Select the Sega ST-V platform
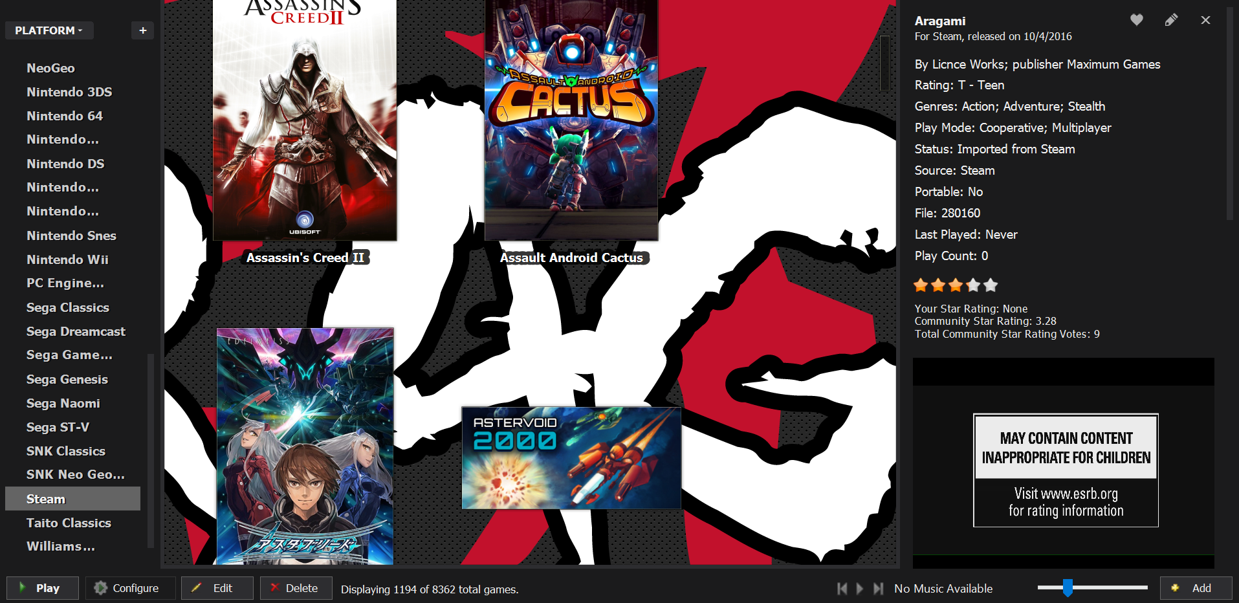 [58, 427]
